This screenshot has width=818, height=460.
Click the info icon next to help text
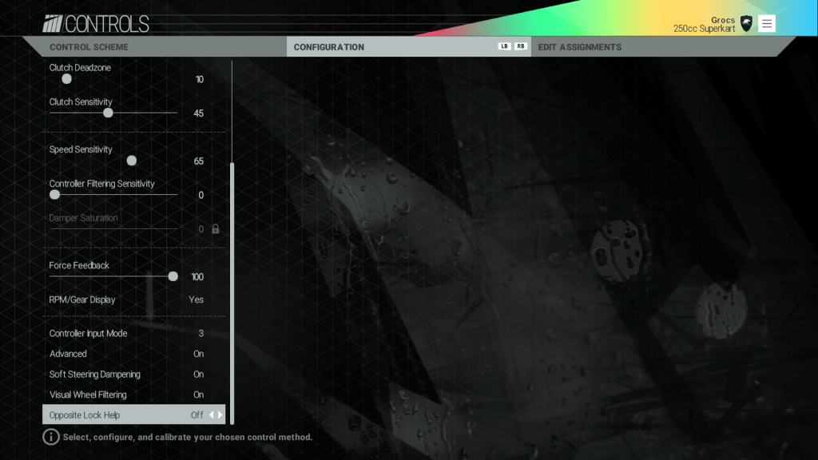[50, 437]
